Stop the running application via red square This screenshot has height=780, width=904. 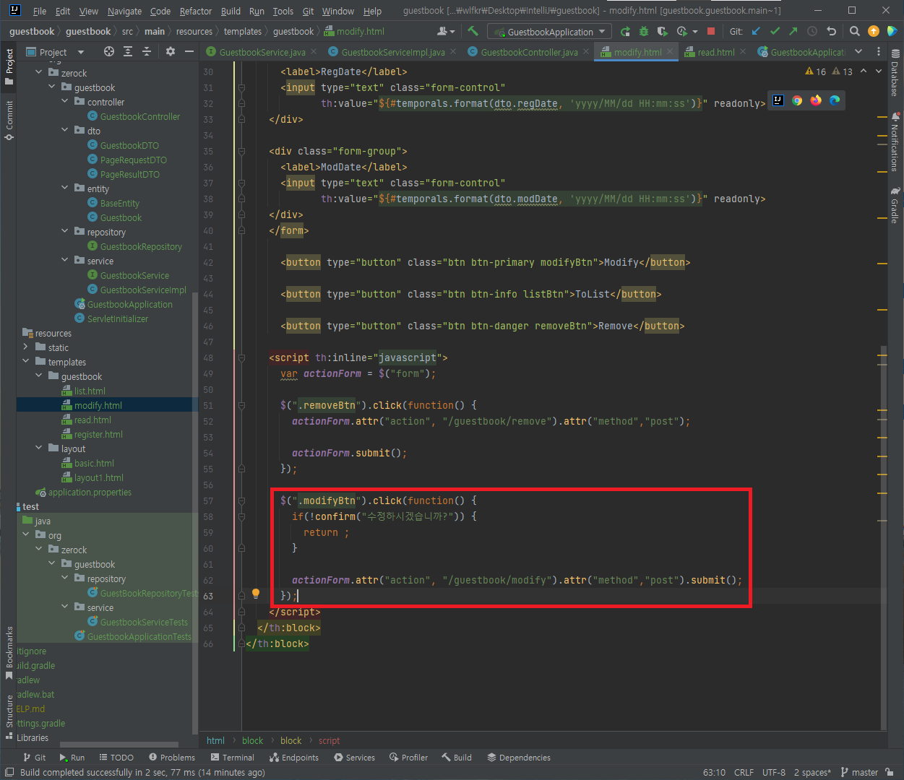(711, 32)
